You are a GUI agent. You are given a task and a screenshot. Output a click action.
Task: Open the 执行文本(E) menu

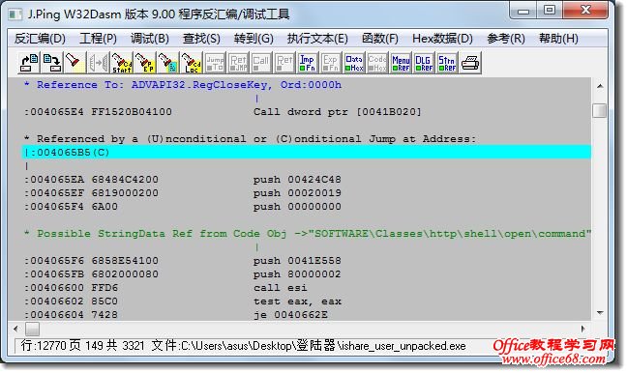click(317, 39)
